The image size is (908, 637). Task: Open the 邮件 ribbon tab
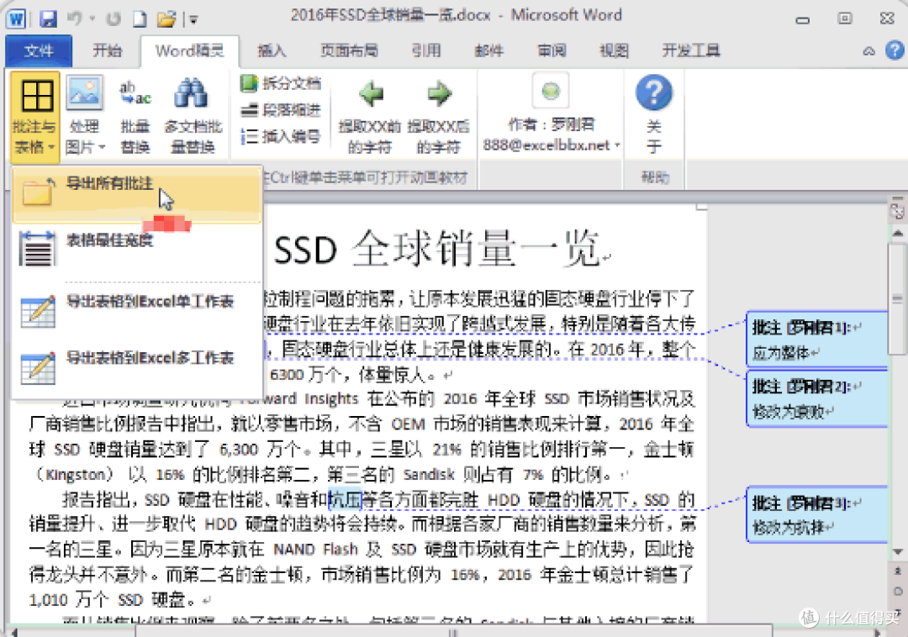(x=488, y=51)
